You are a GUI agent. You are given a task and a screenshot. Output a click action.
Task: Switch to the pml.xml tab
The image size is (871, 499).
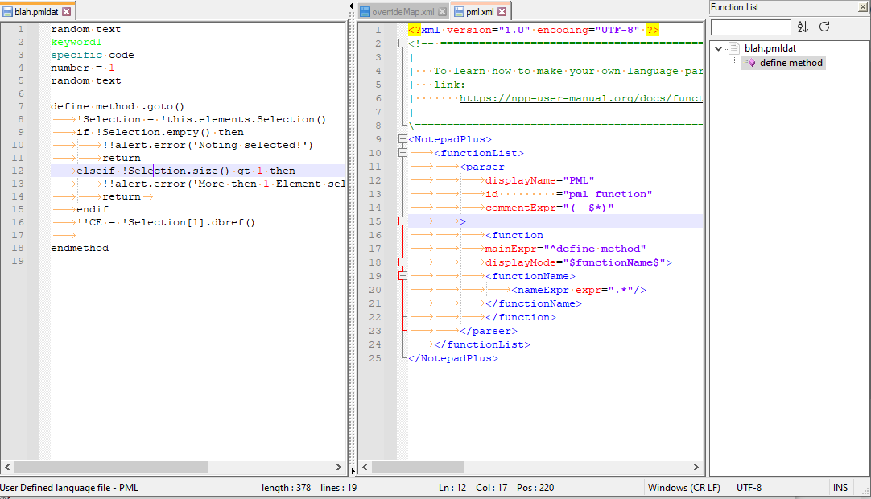480,11
